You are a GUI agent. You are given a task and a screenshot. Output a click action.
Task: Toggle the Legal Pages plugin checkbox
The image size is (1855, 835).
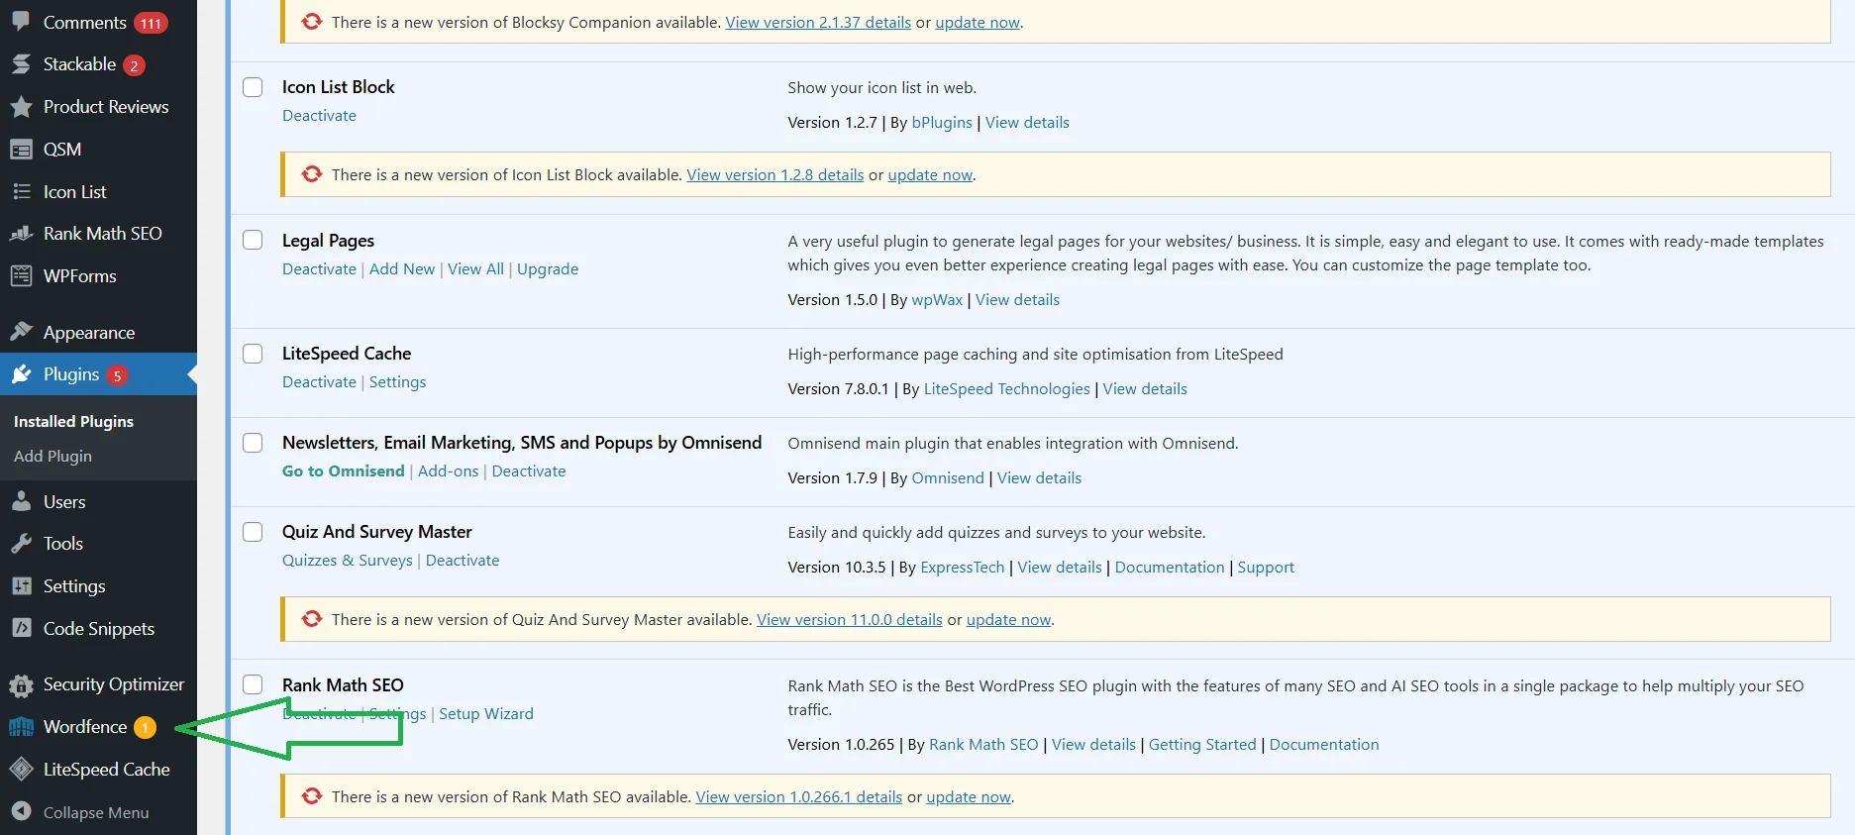click(x=254, y=241)
